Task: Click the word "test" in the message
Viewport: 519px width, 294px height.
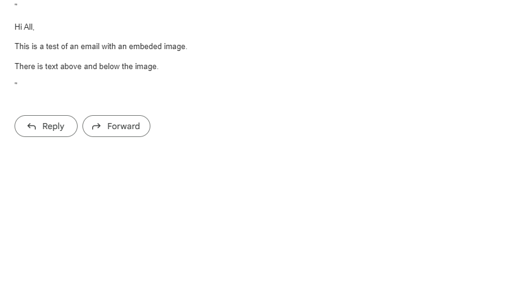Action: pos(52,46)
